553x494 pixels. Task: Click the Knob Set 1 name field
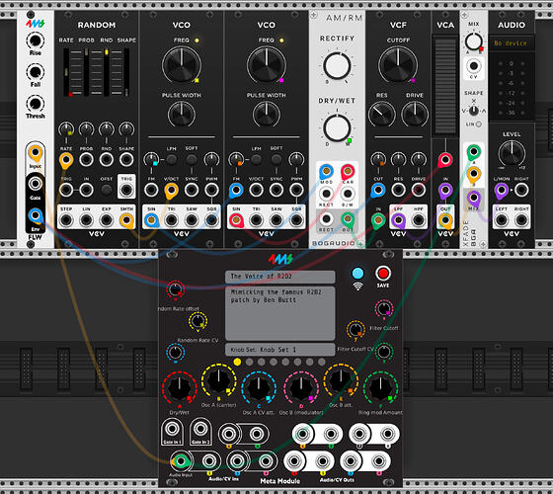pos(280,350)
